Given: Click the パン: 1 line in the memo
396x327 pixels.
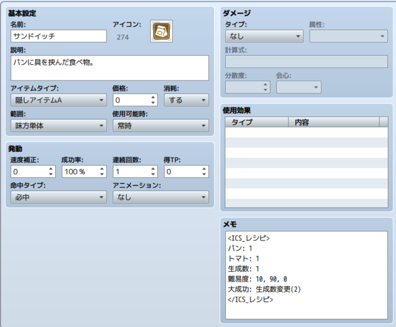Looking at the screenshot, I should coord(240,248).
